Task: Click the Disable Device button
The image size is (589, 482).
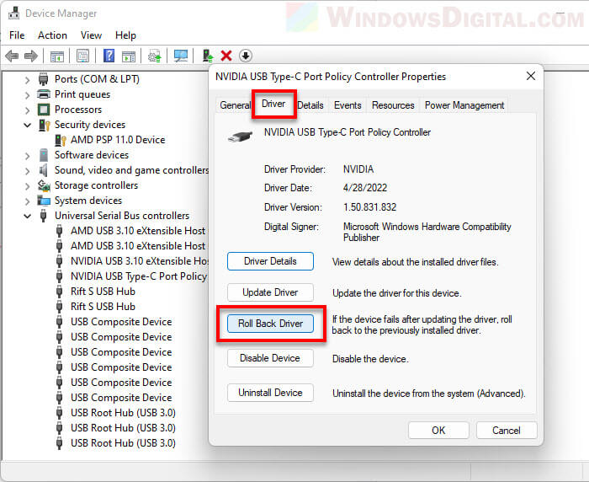Action: tap(270, 358)
